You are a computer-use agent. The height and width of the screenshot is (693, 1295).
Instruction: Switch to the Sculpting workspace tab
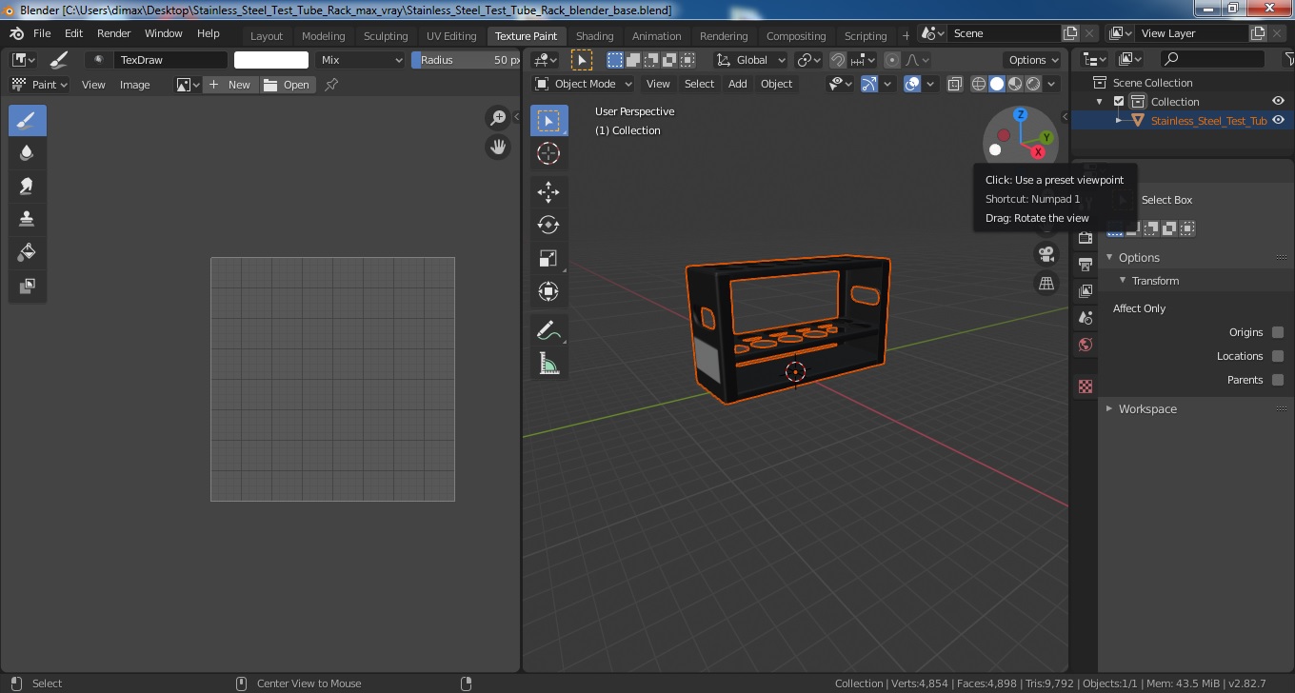click(x=386, y=36)
